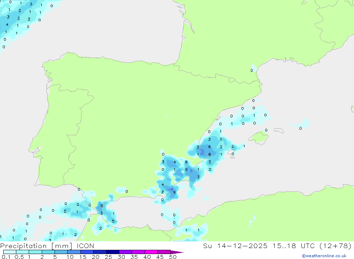Click the '25' legend scale label
The width and height of the screenshot is (354, 259).
109,257
